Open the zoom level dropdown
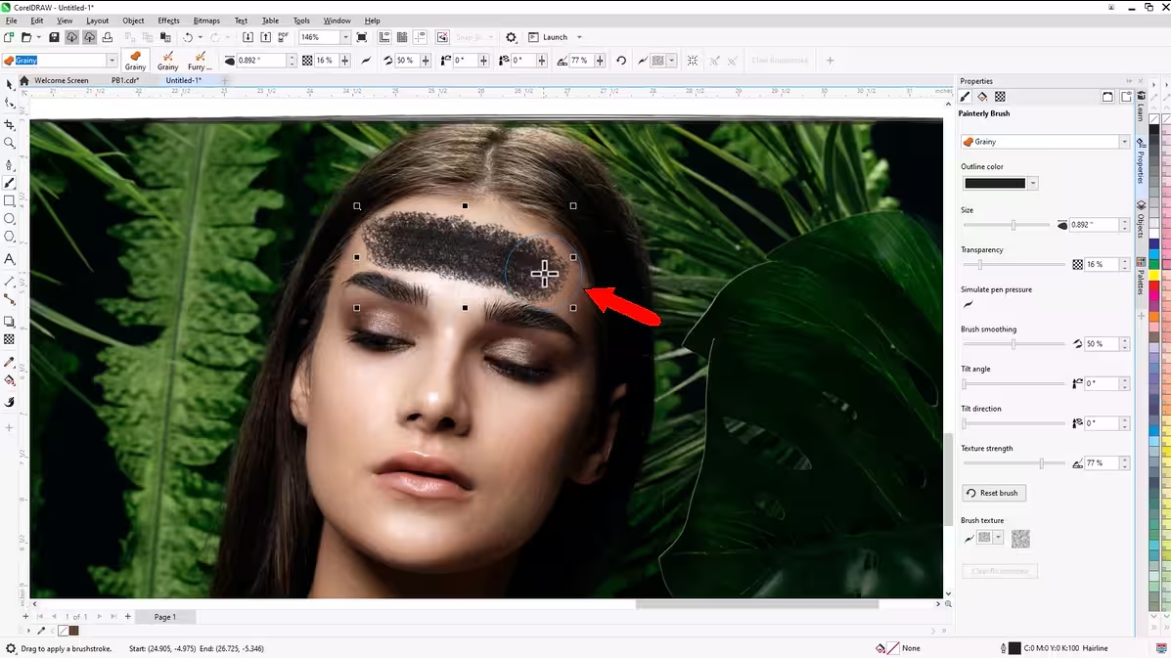This screenshot has height=658, width=1171. [x=345, y=37]
